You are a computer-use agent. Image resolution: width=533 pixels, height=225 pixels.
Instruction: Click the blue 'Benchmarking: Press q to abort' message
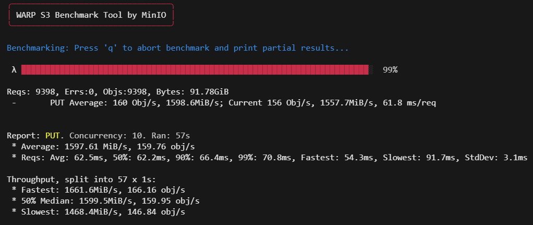click(x=178, y=48)
